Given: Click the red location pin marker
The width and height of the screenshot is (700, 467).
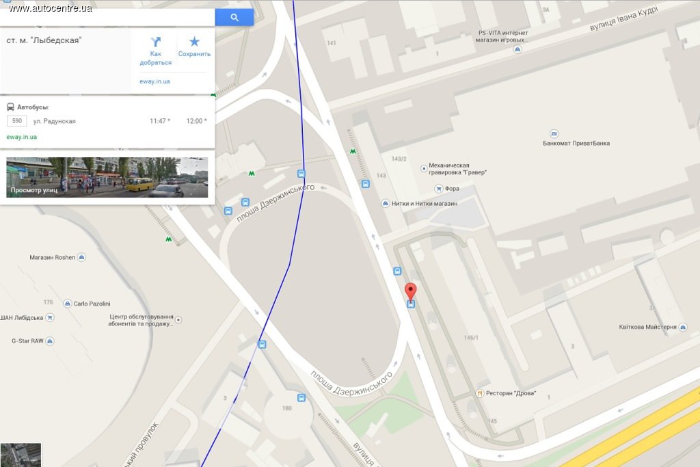Looking at the screenshot, I should pyautogui.click(x=410, y=291).
